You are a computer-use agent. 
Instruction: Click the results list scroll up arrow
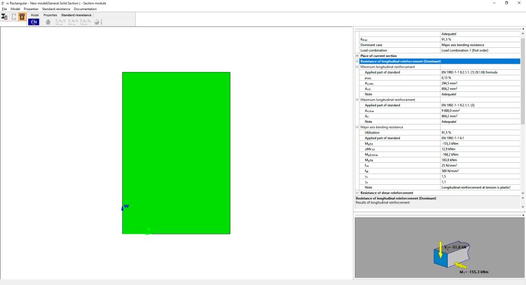pos(523,34)
